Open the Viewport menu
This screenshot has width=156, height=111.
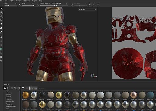pos(27,1)
